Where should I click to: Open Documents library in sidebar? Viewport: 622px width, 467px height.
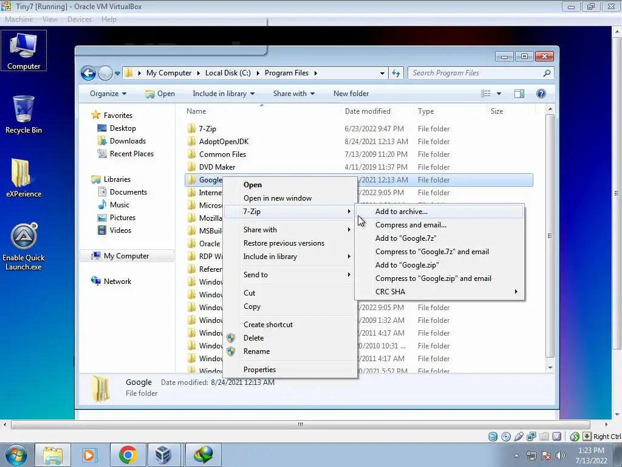128,192
